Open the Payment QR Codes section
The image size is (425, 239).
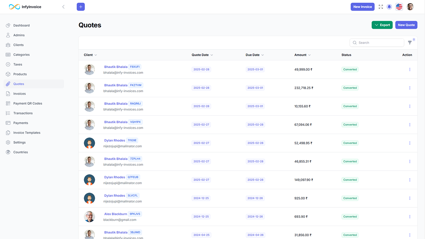(28, 103)
